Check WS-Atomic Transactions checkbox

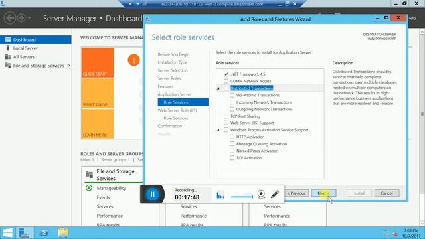pos(232,95)
